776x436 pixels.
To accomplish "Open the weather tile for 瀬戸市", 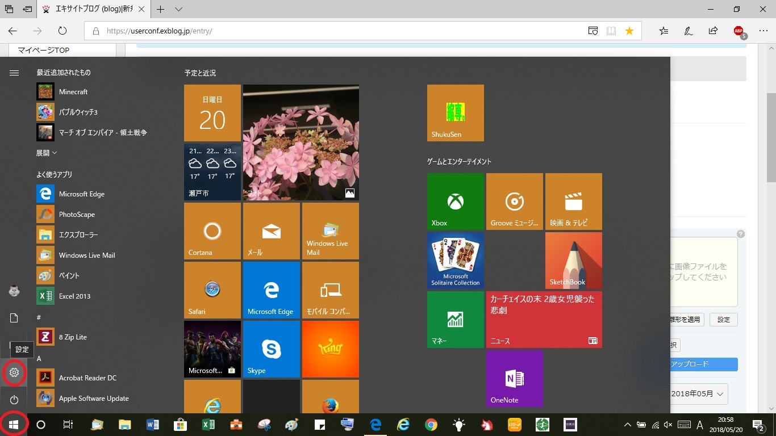I will click(212, 172).
